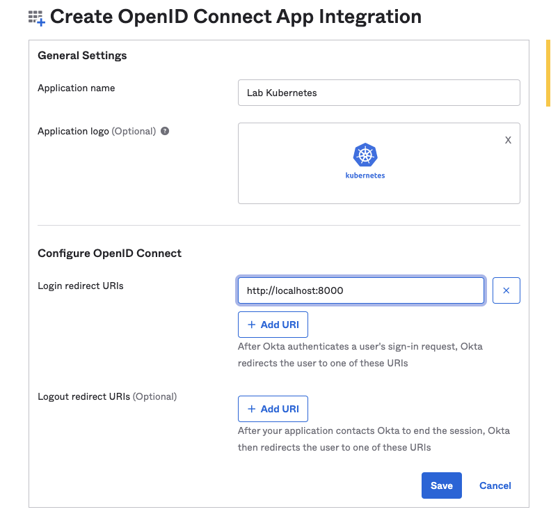This screenshot has width=551, height=521.
Task: Click the Configure OpenID Connect heading
Action: tap(109, 254)
